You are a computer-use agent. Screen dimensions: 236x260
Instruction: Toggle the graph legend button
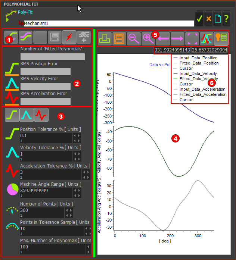point(221,39)
